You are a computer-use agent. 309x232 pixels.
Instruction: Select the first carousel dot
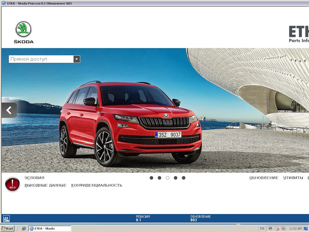[x=151, y=178]
